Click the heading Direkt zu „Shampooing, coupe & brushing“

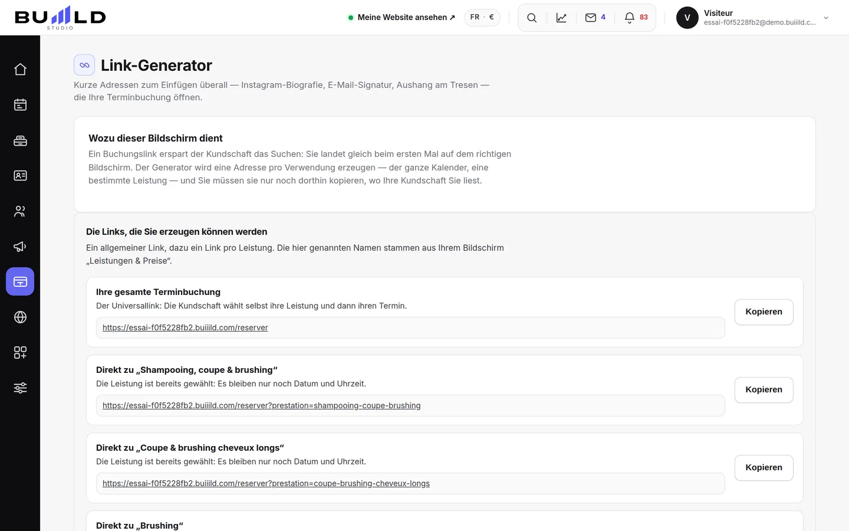[187, 370]
